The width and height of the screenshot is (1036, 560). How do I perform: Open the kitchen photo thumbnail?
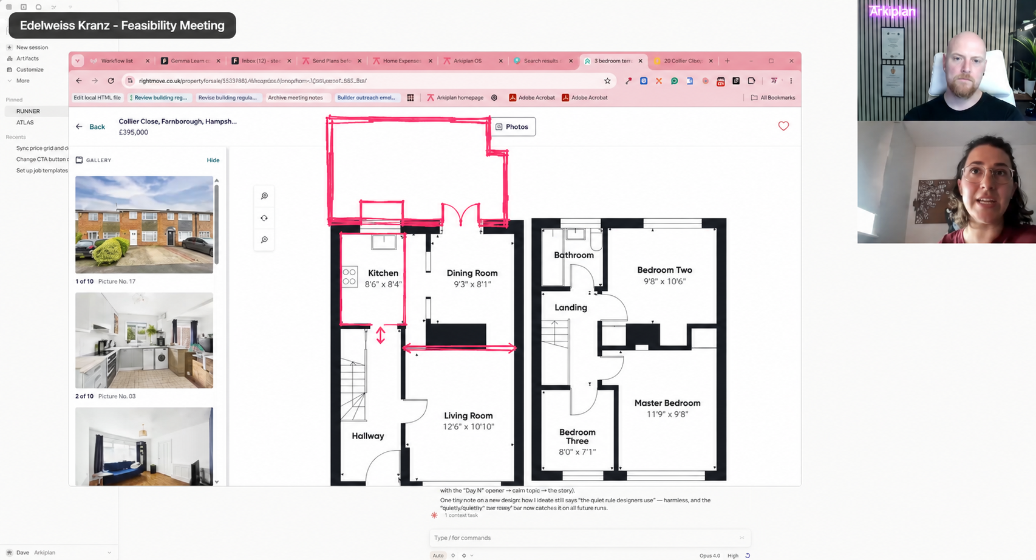(144, 340)
